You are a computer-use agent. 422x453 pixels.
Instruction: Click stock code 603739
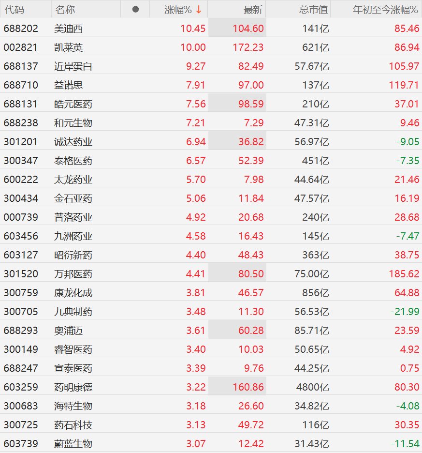click(x=21, y=443)
